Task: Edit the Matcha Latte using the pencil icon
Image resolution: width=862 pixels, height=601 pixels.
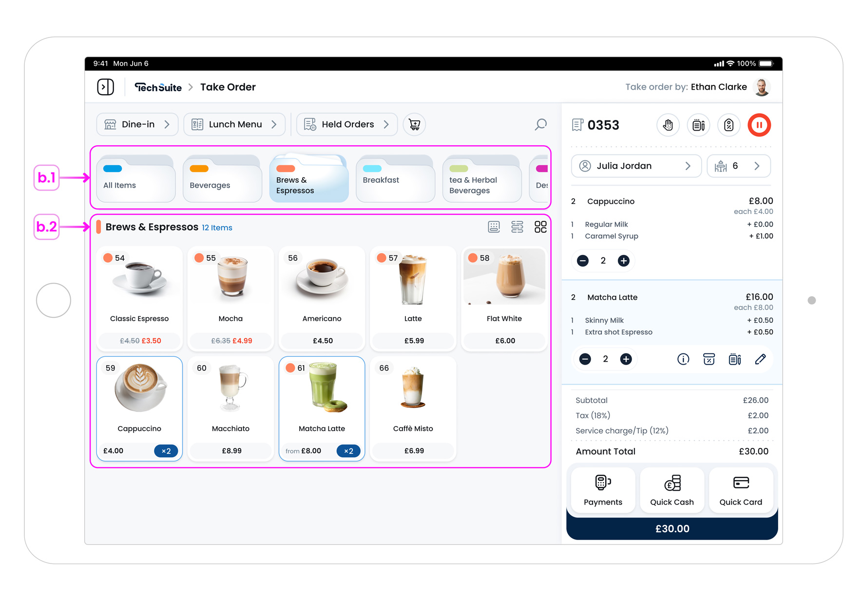Action: [761, 359]
